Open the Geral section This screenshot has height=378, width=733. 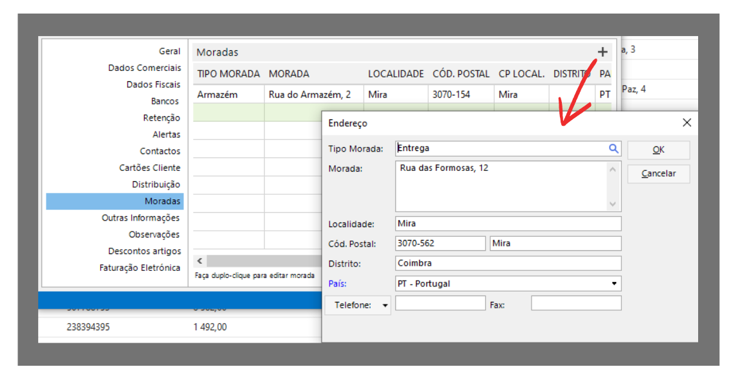[169, 51]
